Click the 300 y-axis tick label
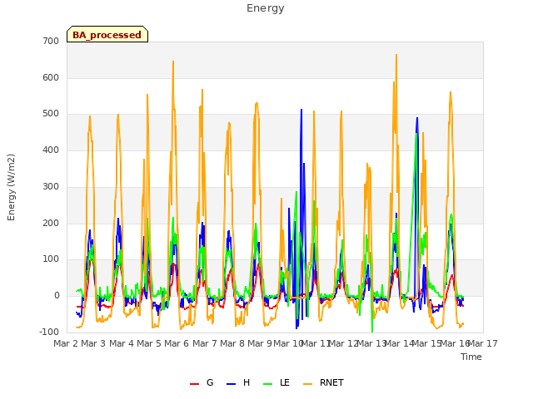The width and height of the screenshot is (533, 399). point(51,186)
